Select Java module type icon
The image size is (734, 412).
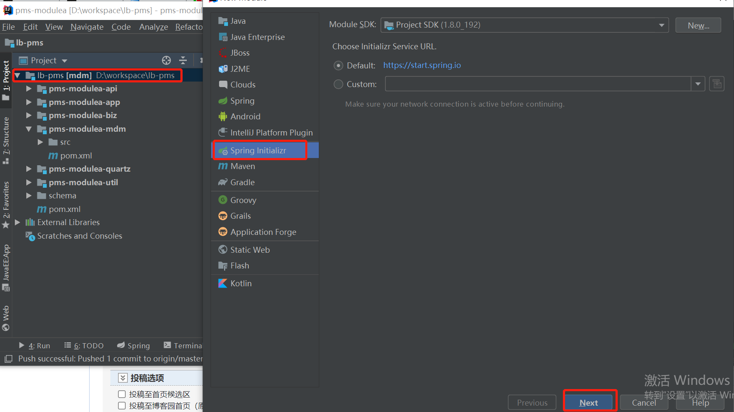[x=223, y=21]
